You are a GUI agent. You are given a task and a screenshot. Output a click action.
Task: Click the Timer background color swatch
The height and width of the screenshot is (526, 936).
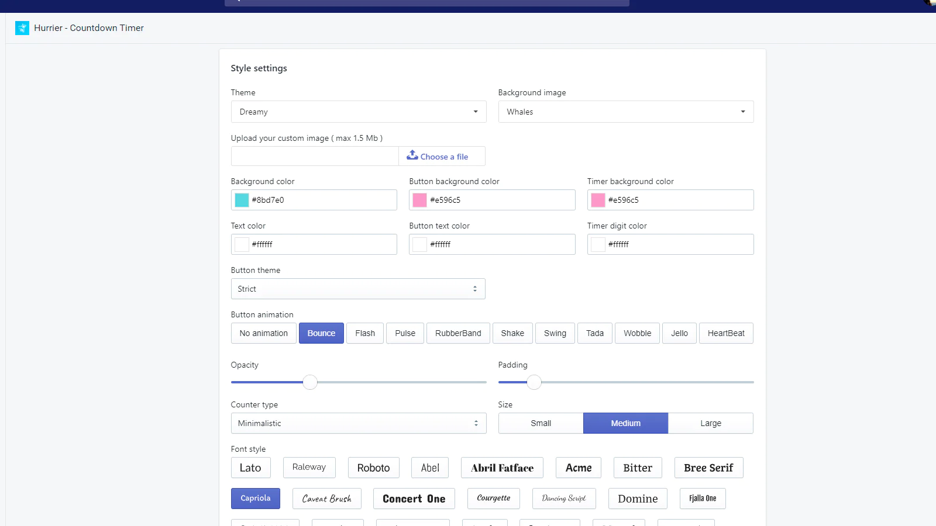coord(598,200)
